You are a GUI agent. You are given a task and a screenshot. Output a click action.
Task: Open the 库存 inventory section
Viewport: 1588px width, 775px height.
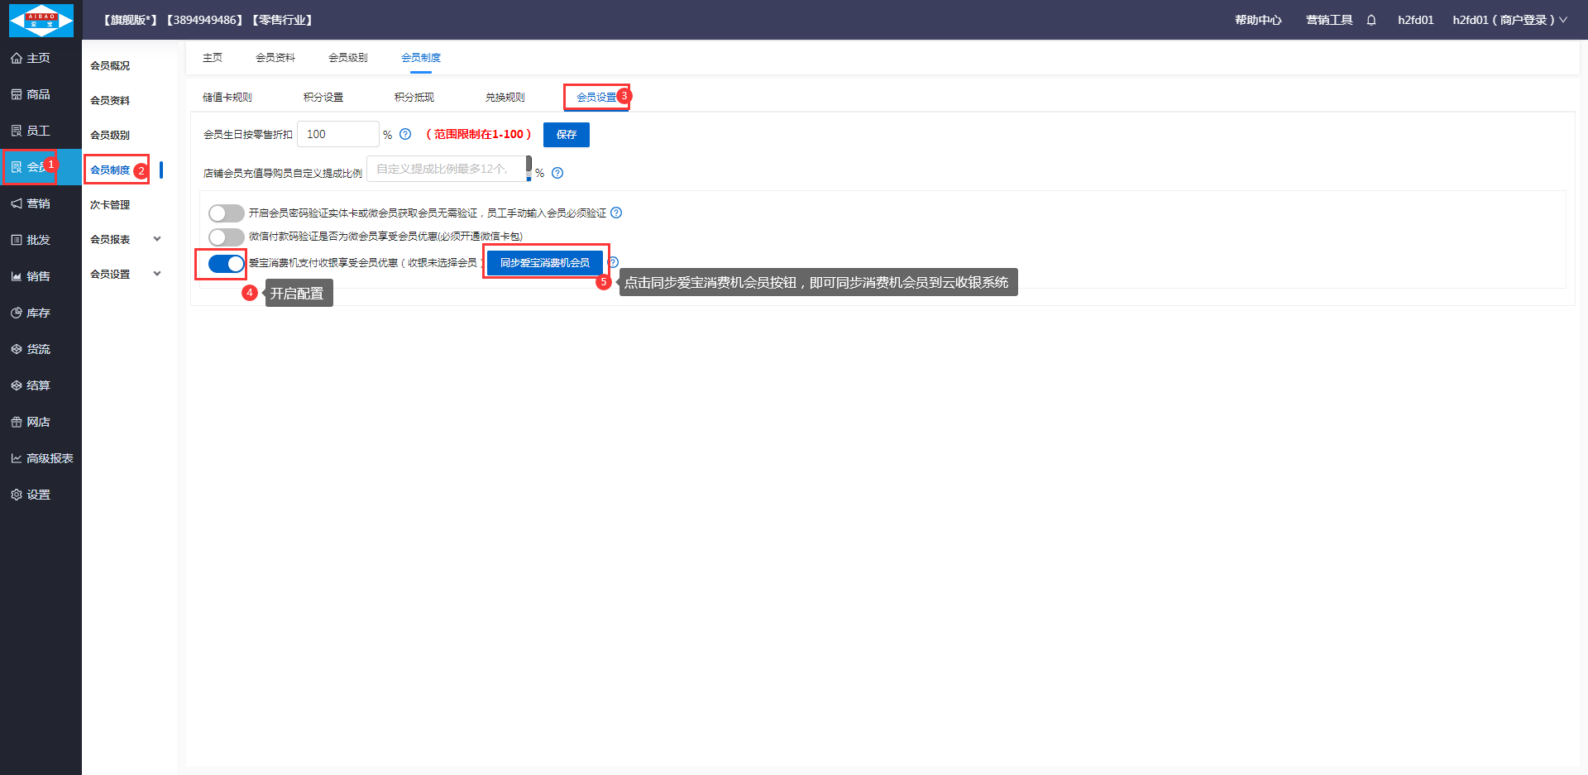[38, 313]
